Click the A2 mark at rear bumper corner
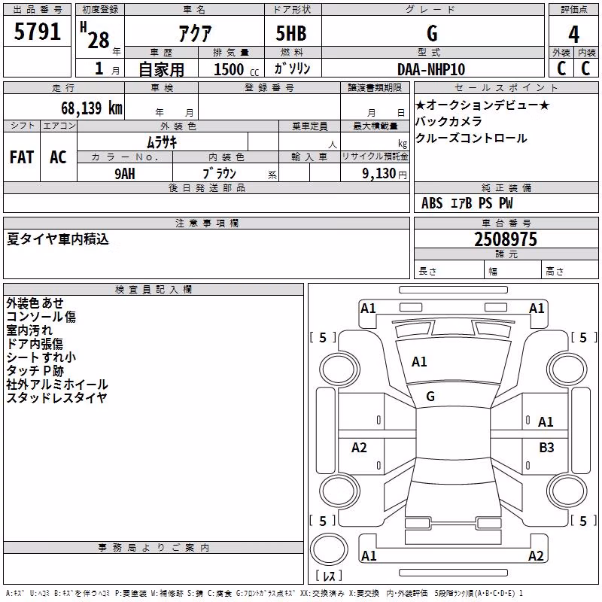602x602 pixels. (x=536, y=555)
